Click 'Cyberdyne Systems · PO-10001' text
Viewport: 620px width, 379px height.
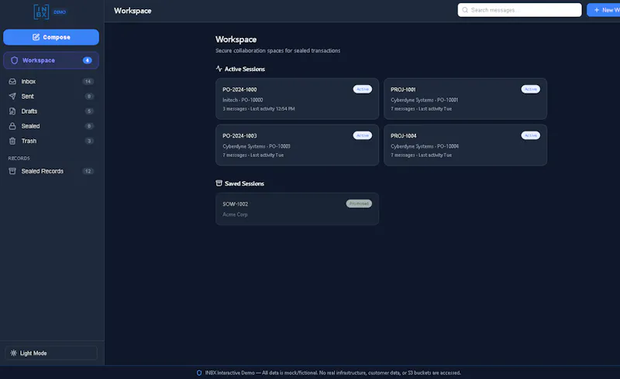tap(424, 100)
